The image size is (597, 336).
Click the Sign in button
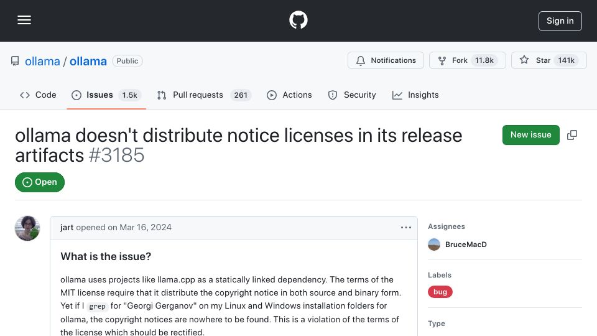[x=560, y=21]
